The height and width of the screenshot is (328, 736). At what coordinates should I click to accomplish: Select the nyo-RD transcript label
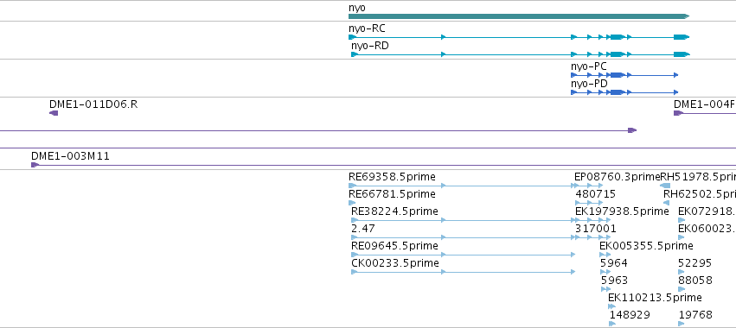(x=370, y=46)
